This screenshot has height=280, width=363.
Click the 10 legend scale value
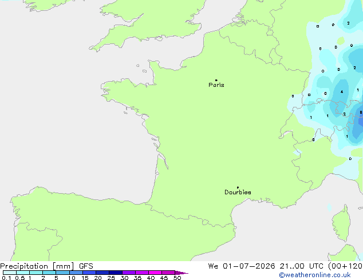tap(72, 278)
